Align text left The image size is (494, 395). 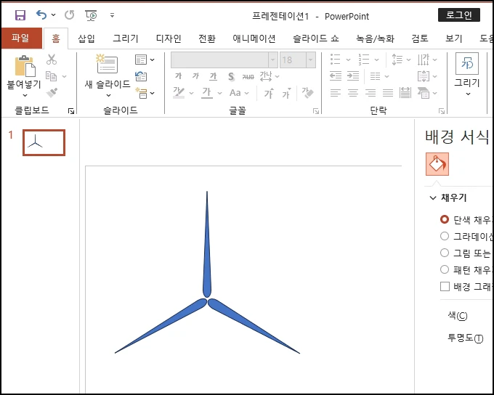(x=336, y=93)
